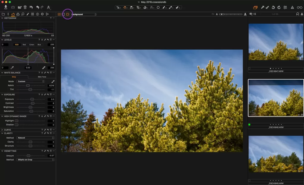
Task: Click the Exposure panel reset arrow icon
Action: (x=48, y=95)
